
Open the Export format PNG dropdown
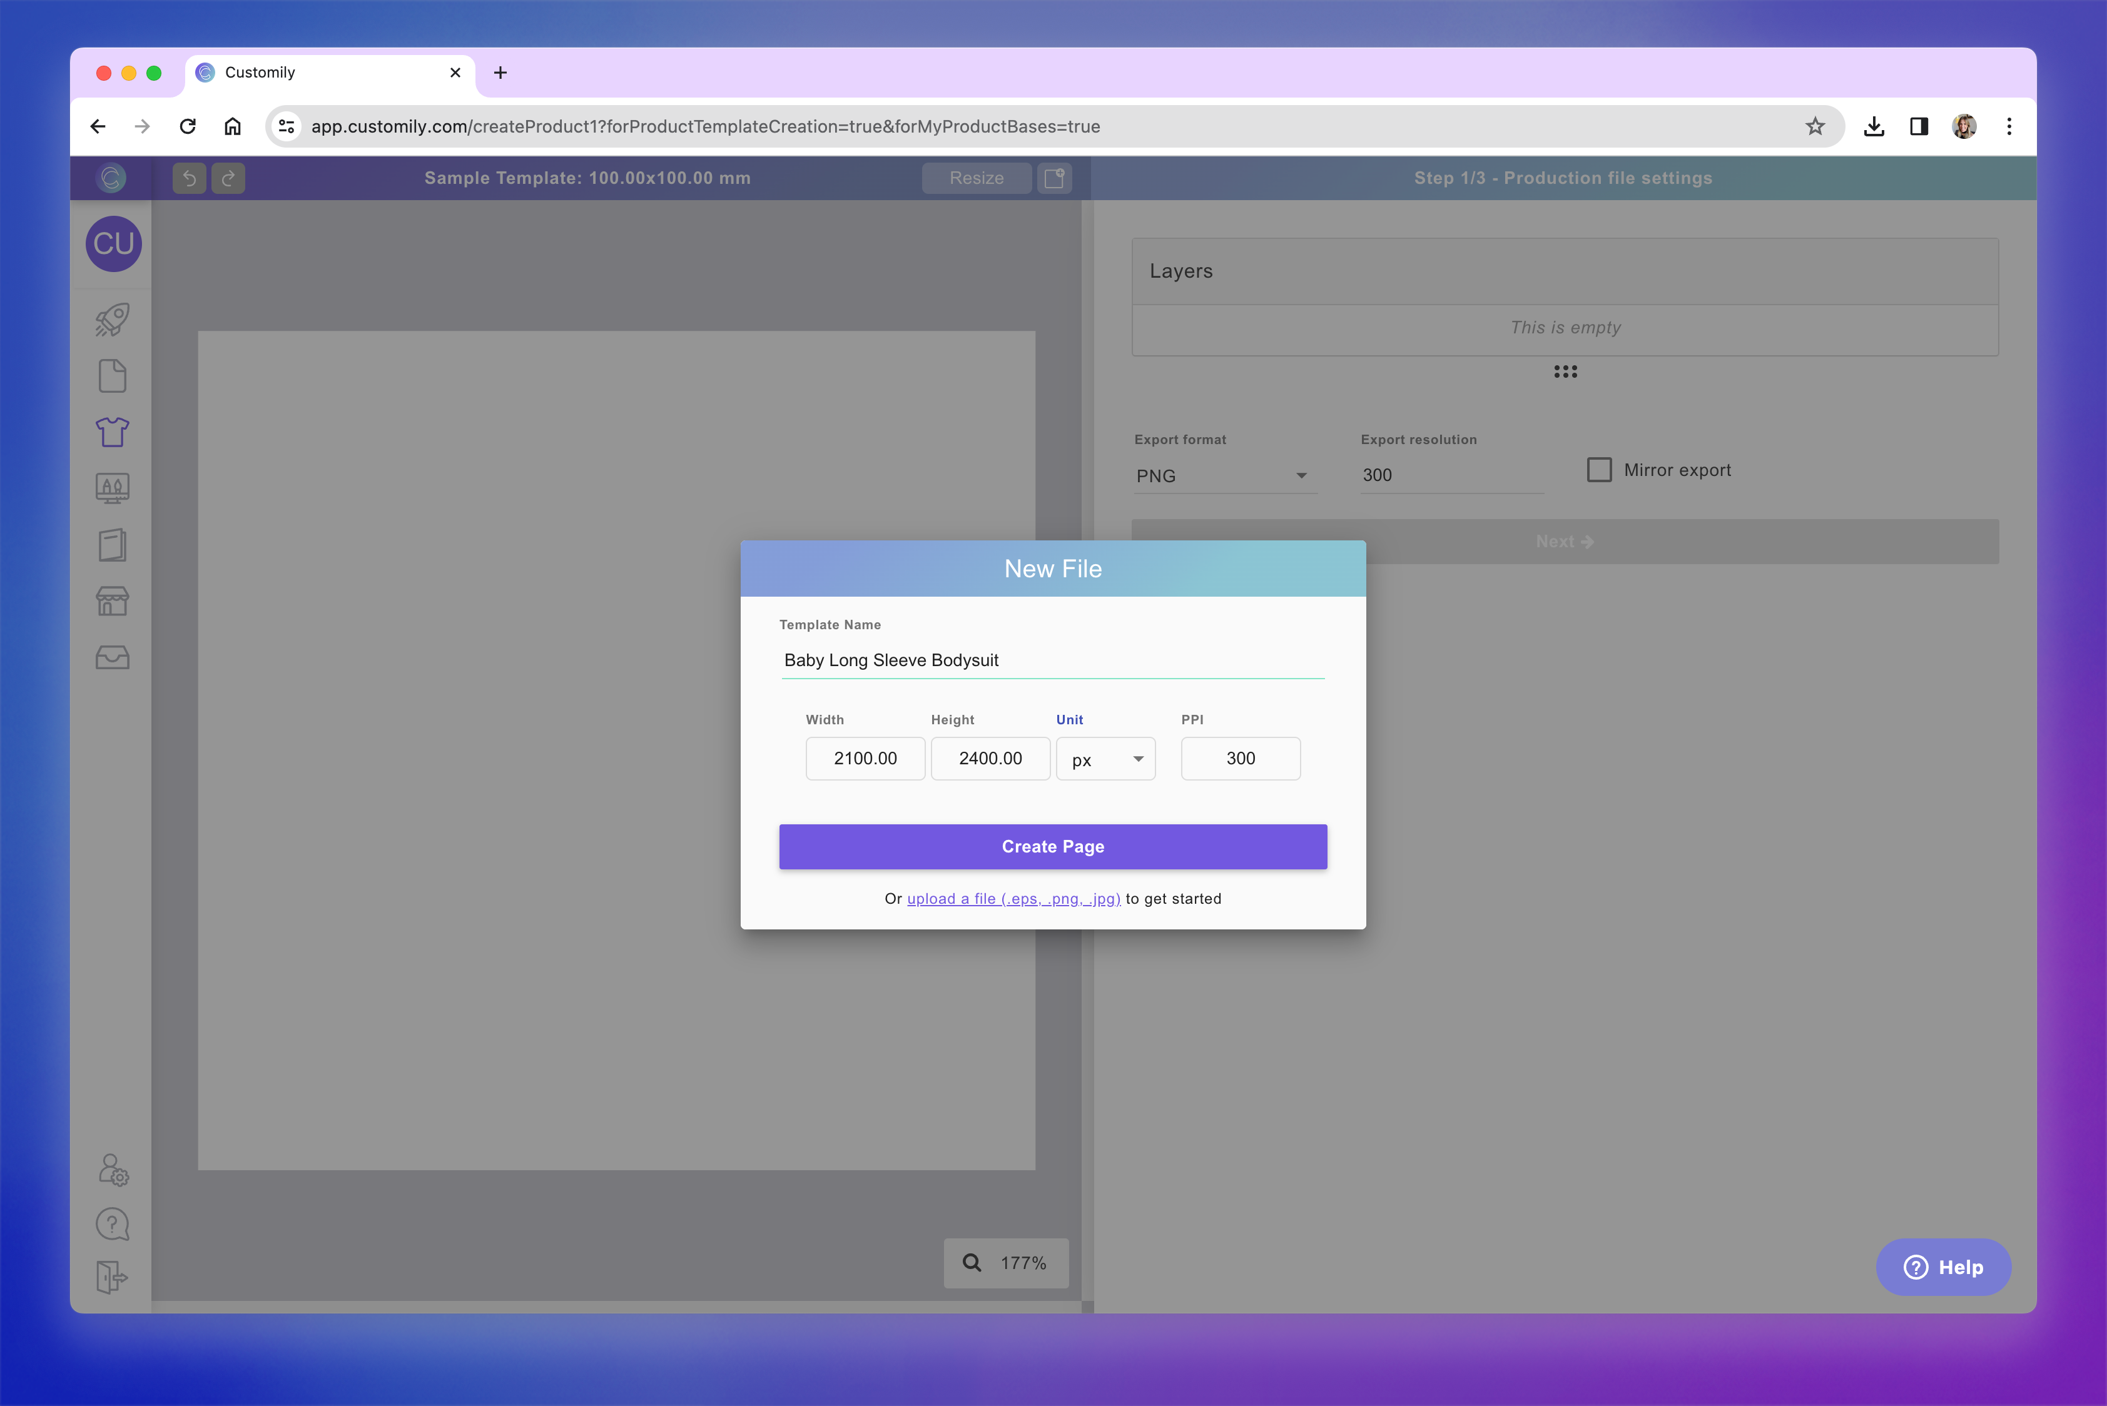click(x=1226, y=475)
